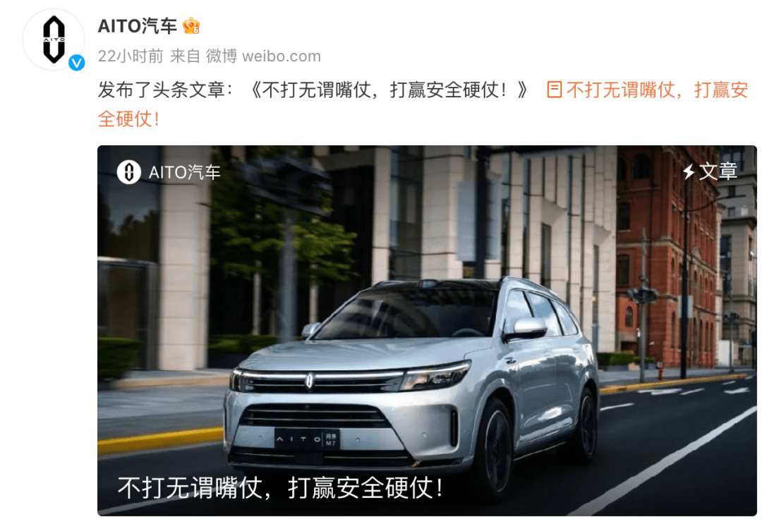Click the orange 全硬仗! link continuation

tap(129, 119)
